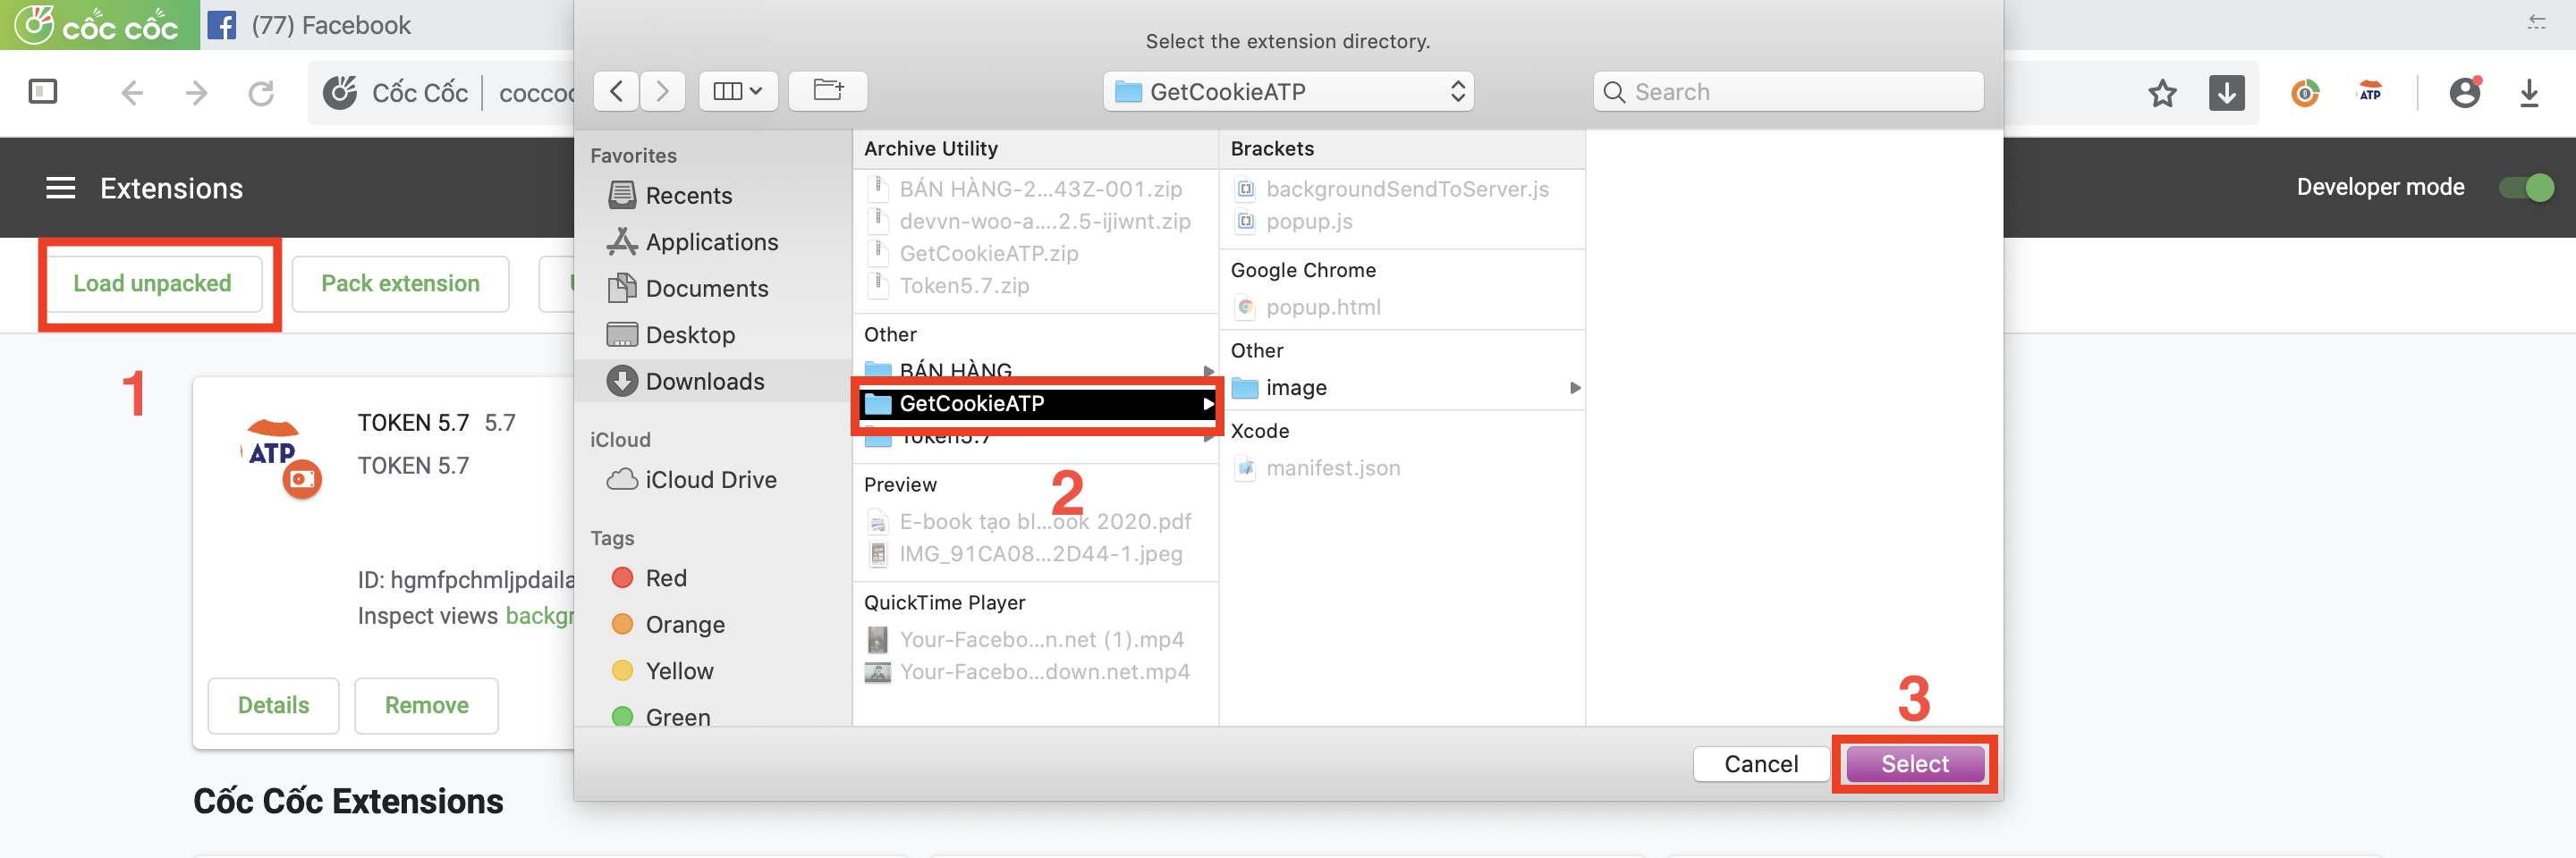Click the Pack extension button
This screenshot has width=2576, height=858.
click(x=400, y=283)
